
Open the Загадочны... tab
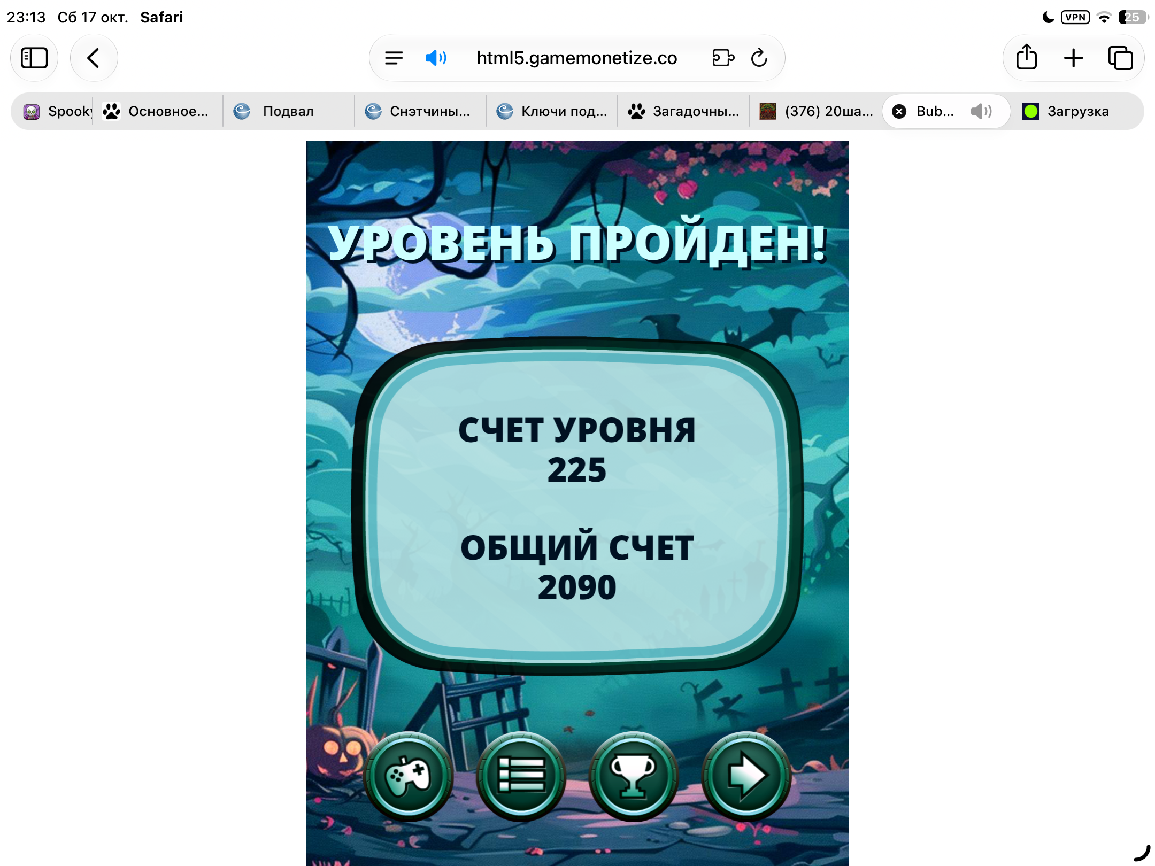(683, 111)
